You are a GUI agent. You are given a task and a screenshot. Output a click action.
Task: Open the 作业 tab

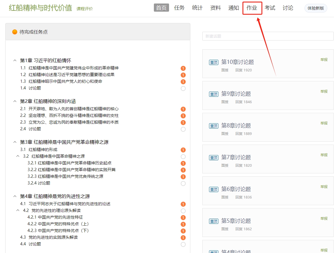[252, 8]
